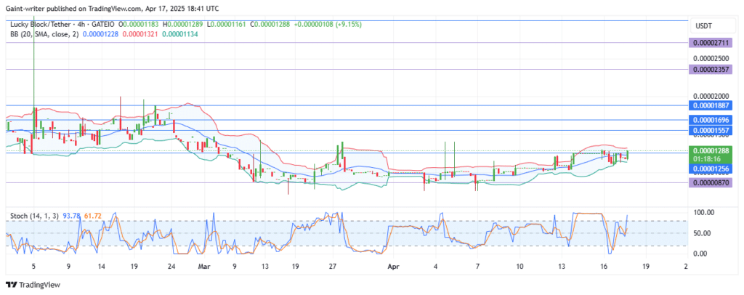Click the BB basis value 0.00001228
This screenshot has width=744, height=295.
(101, 33)
